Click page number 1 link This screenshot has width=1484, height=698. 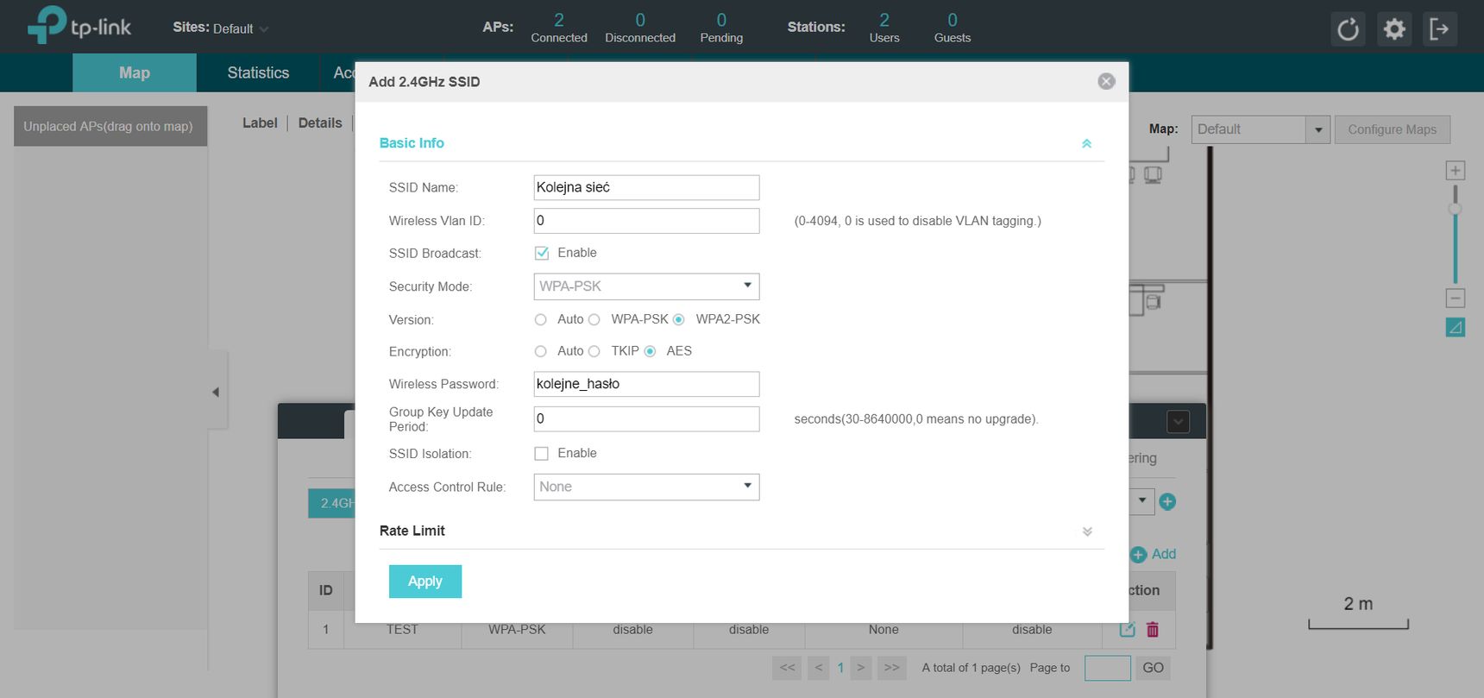(x=840, y=668)
